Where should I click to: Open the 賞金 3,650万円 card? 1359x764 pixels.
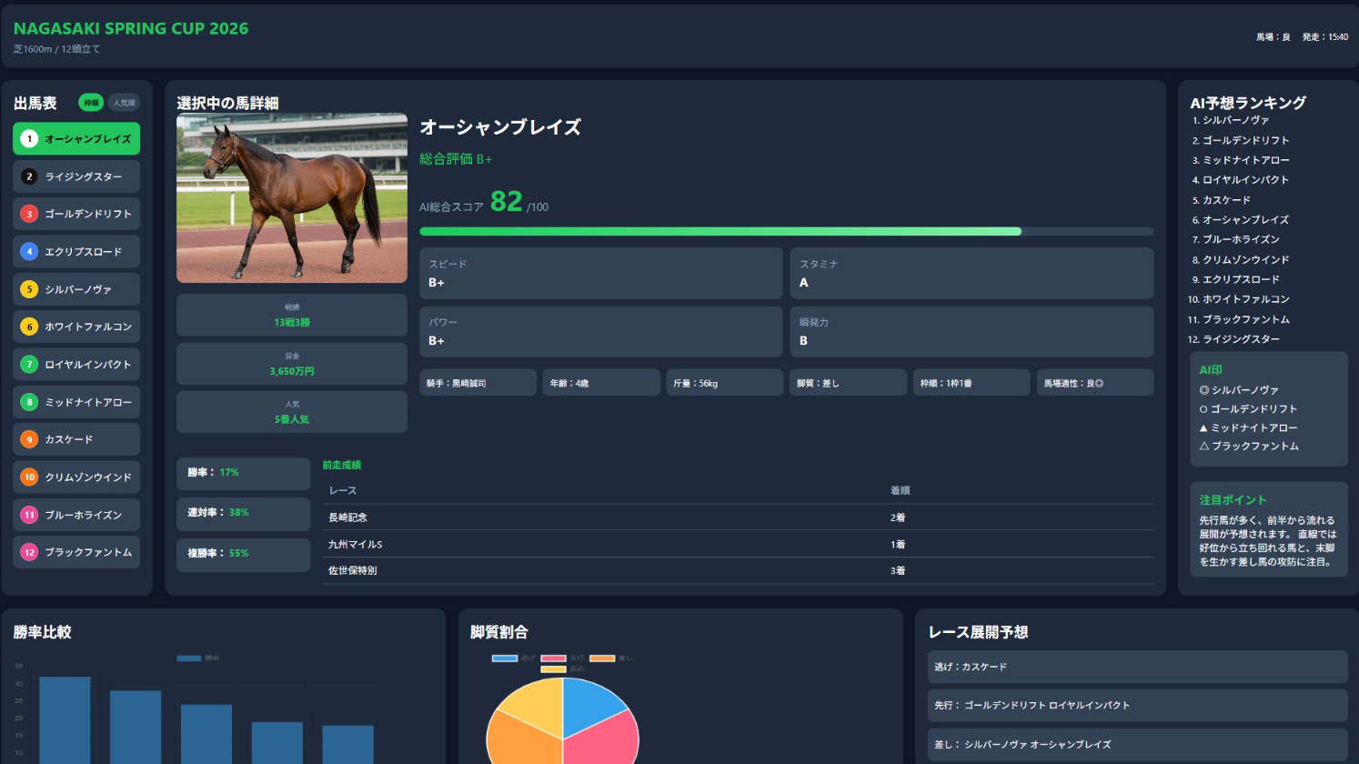click(x=292, y=364)
